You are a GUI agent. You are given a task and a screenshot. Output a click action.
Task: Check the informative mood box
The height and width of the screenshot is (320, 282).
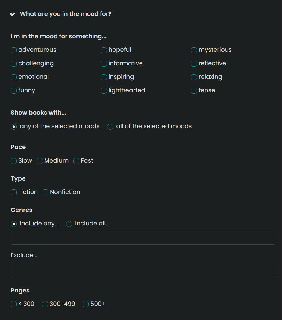coord(104,64)
